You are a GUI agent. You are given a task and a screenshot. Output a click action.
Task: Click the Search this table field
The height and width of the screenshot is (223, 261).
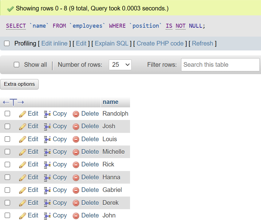pyautogui.click(x=220, y=65)
